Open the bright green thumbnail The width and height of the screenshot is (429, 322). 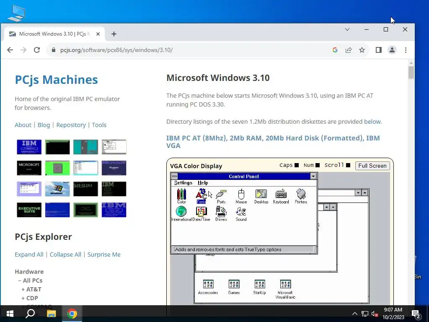tap(57, 168)
